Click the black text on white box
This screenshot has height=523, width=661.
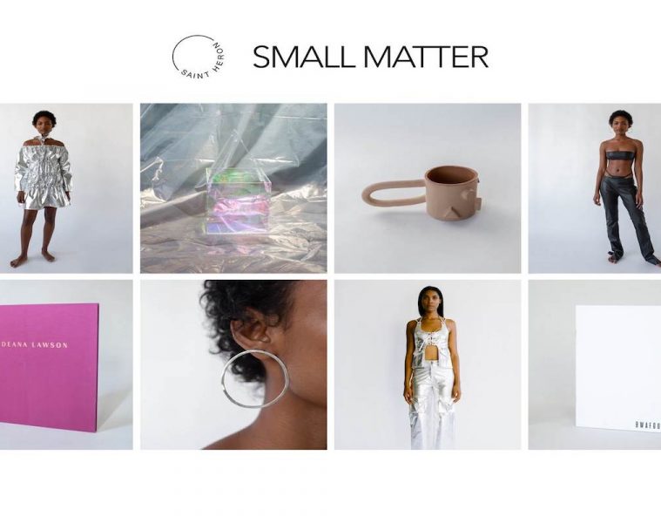[648, 425]
